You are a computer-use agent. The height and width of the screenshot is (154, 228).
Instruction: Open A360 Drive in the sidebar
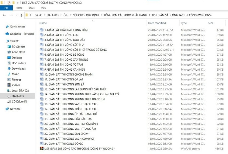[x=19, y=52]
